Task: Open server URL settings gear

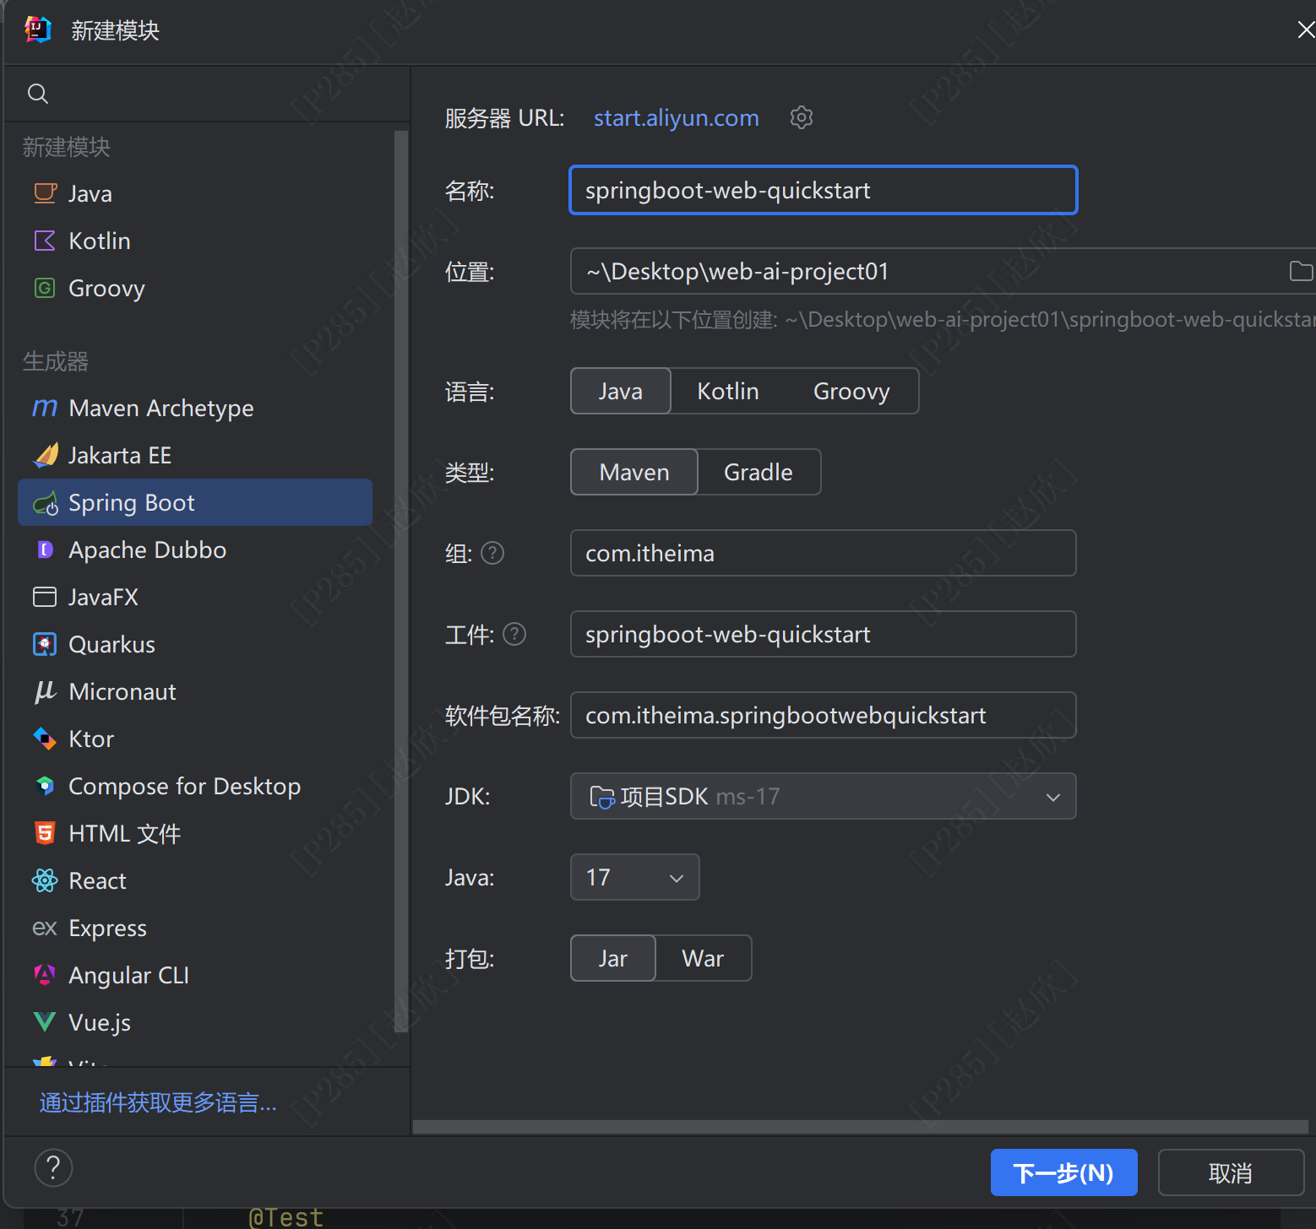Action: click(x=802, y=117)
